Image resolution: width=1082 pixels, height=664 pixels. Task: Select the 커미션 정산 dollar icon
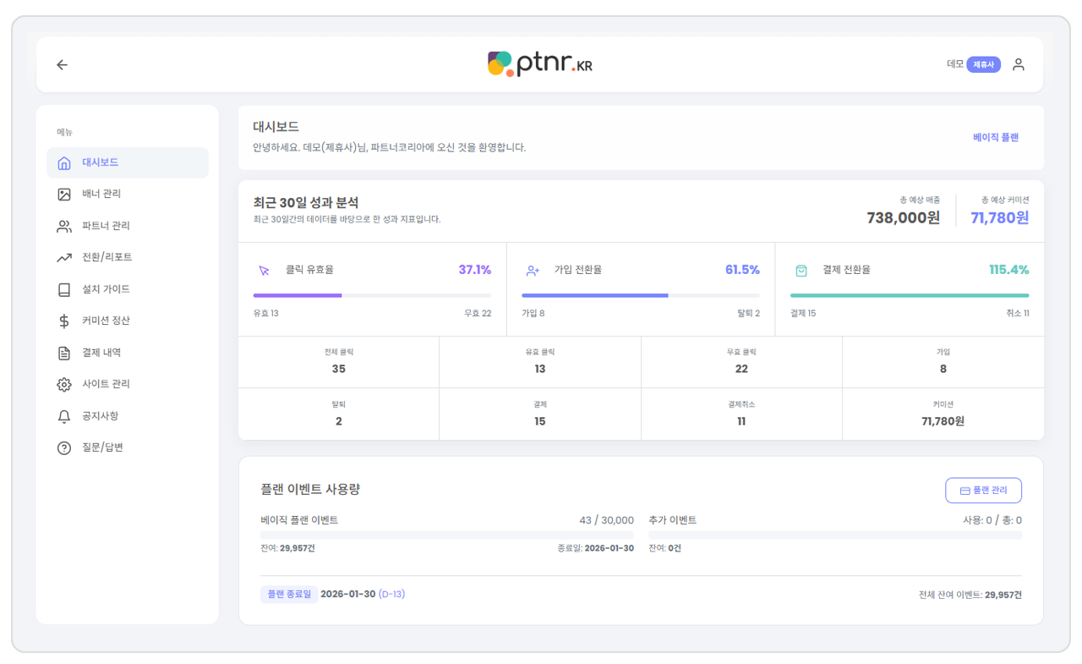[x=64, y=321]
